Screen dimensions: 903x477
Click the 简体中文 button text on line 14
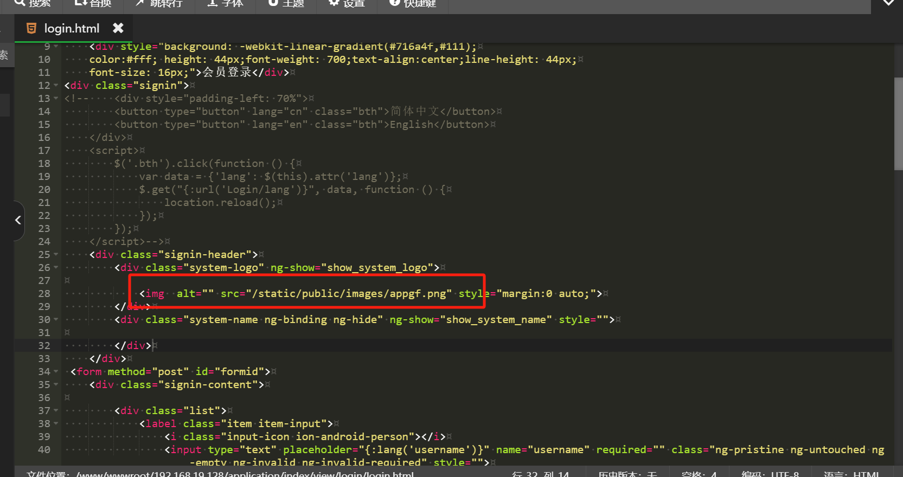click(x=415, y=111)
